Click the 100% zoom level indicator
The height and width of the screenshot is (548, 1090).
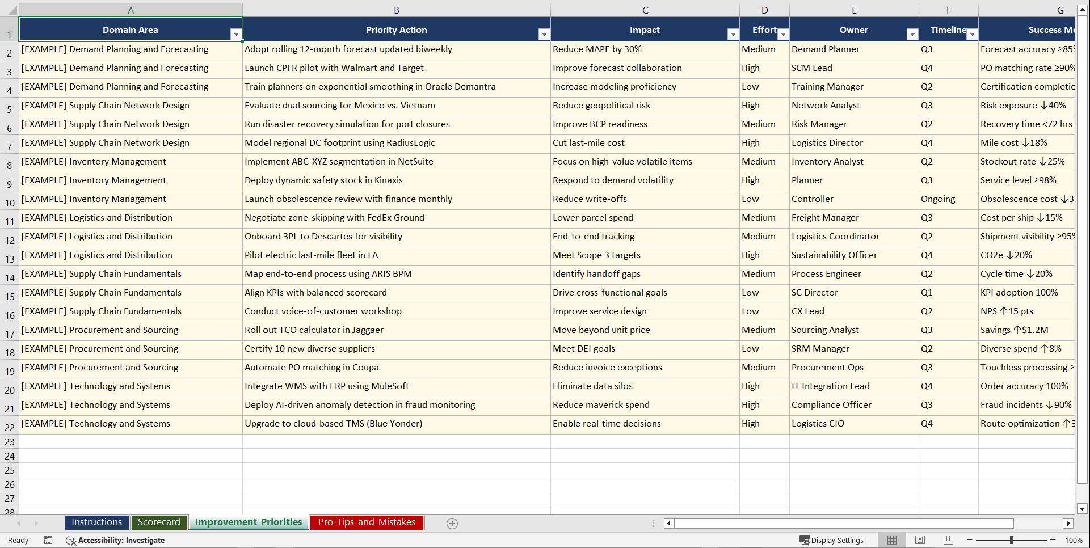[x=1074, y=540]
